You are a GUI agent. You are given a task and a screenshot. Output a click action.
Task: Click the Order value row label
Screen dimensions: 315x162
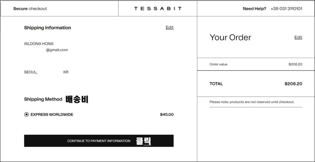pos(218,64)
